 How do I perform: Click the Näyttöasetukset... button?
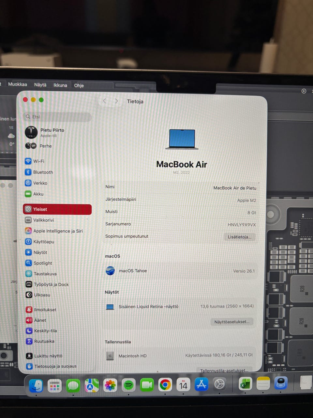(232, 322)
